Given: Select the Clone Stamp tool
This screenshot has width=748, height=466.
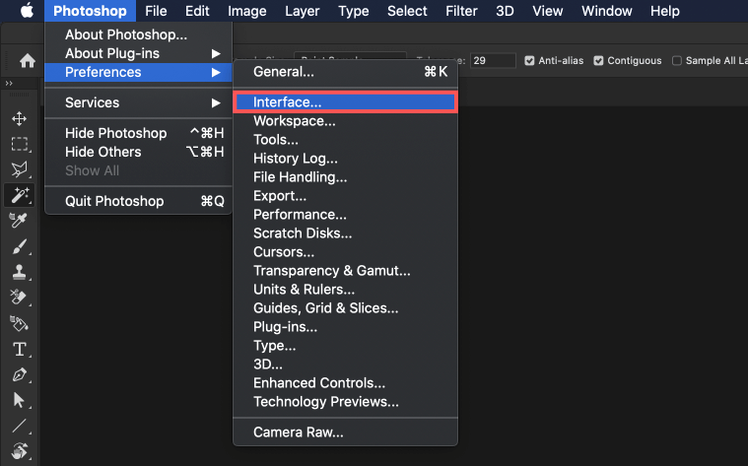Looking at the screenshot, I should pyautogui.click(x=19, y=272).
